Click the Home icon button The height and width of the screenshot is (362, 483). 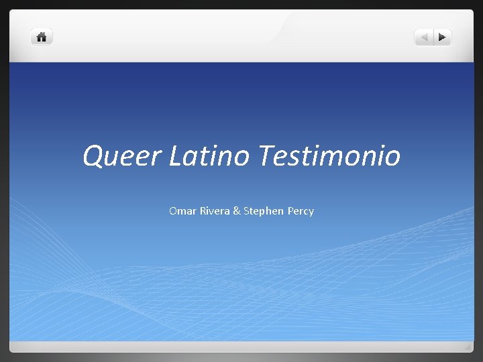tap(42, 37)
